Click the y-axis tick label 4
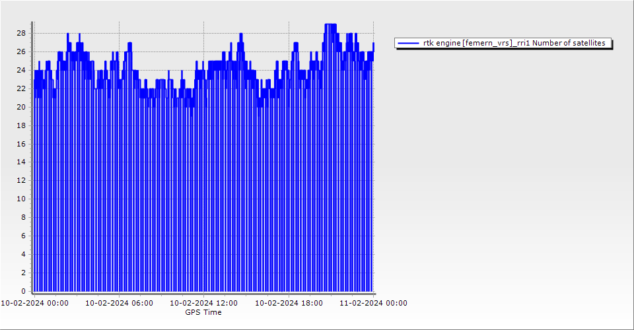The width and height of the screenshot is (634, 330). 23,254
